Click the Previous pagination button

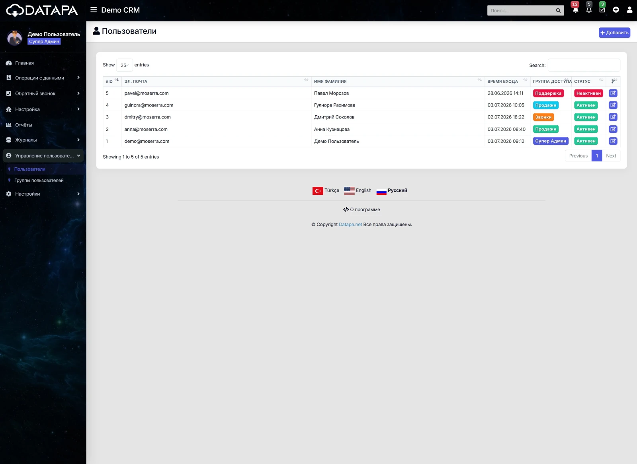[578, 156]
